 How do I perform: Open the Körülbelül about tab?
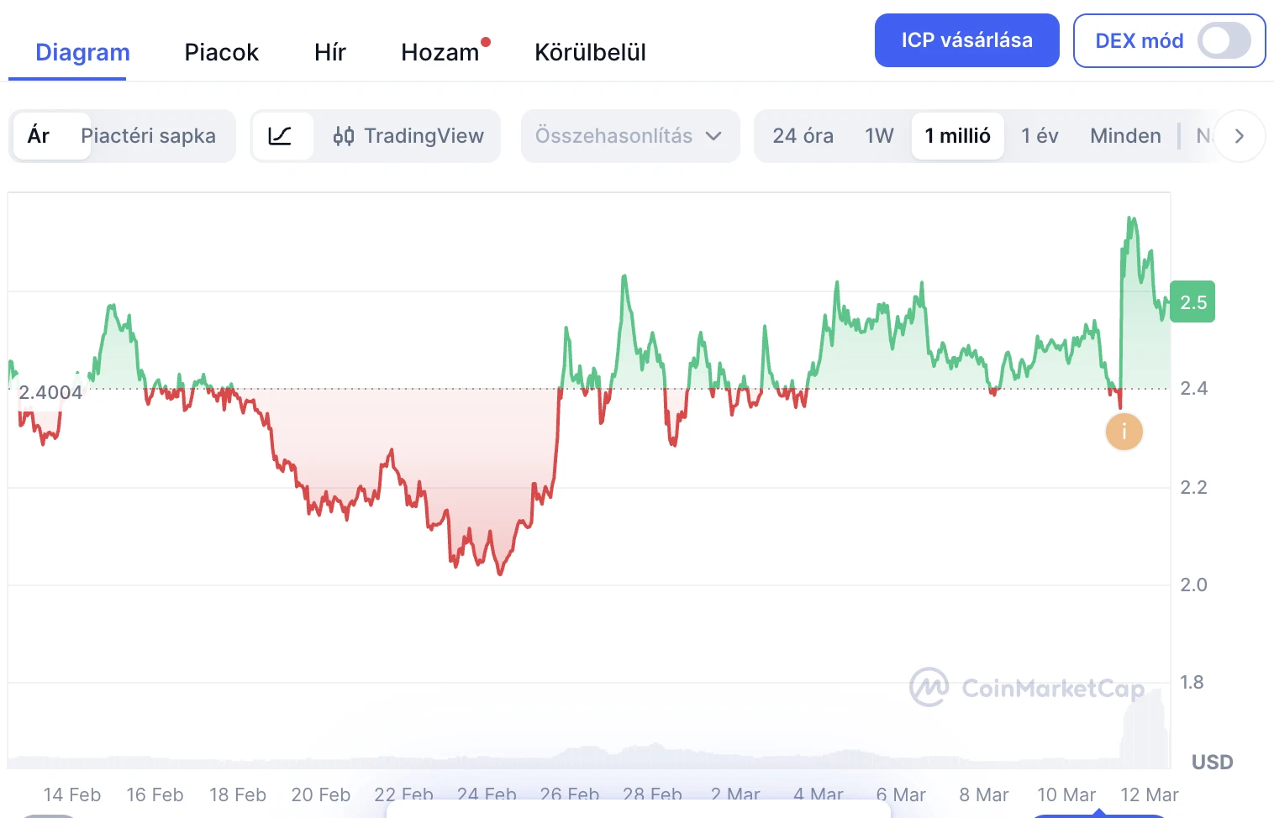pyautogui.click(x=590, y=52)
